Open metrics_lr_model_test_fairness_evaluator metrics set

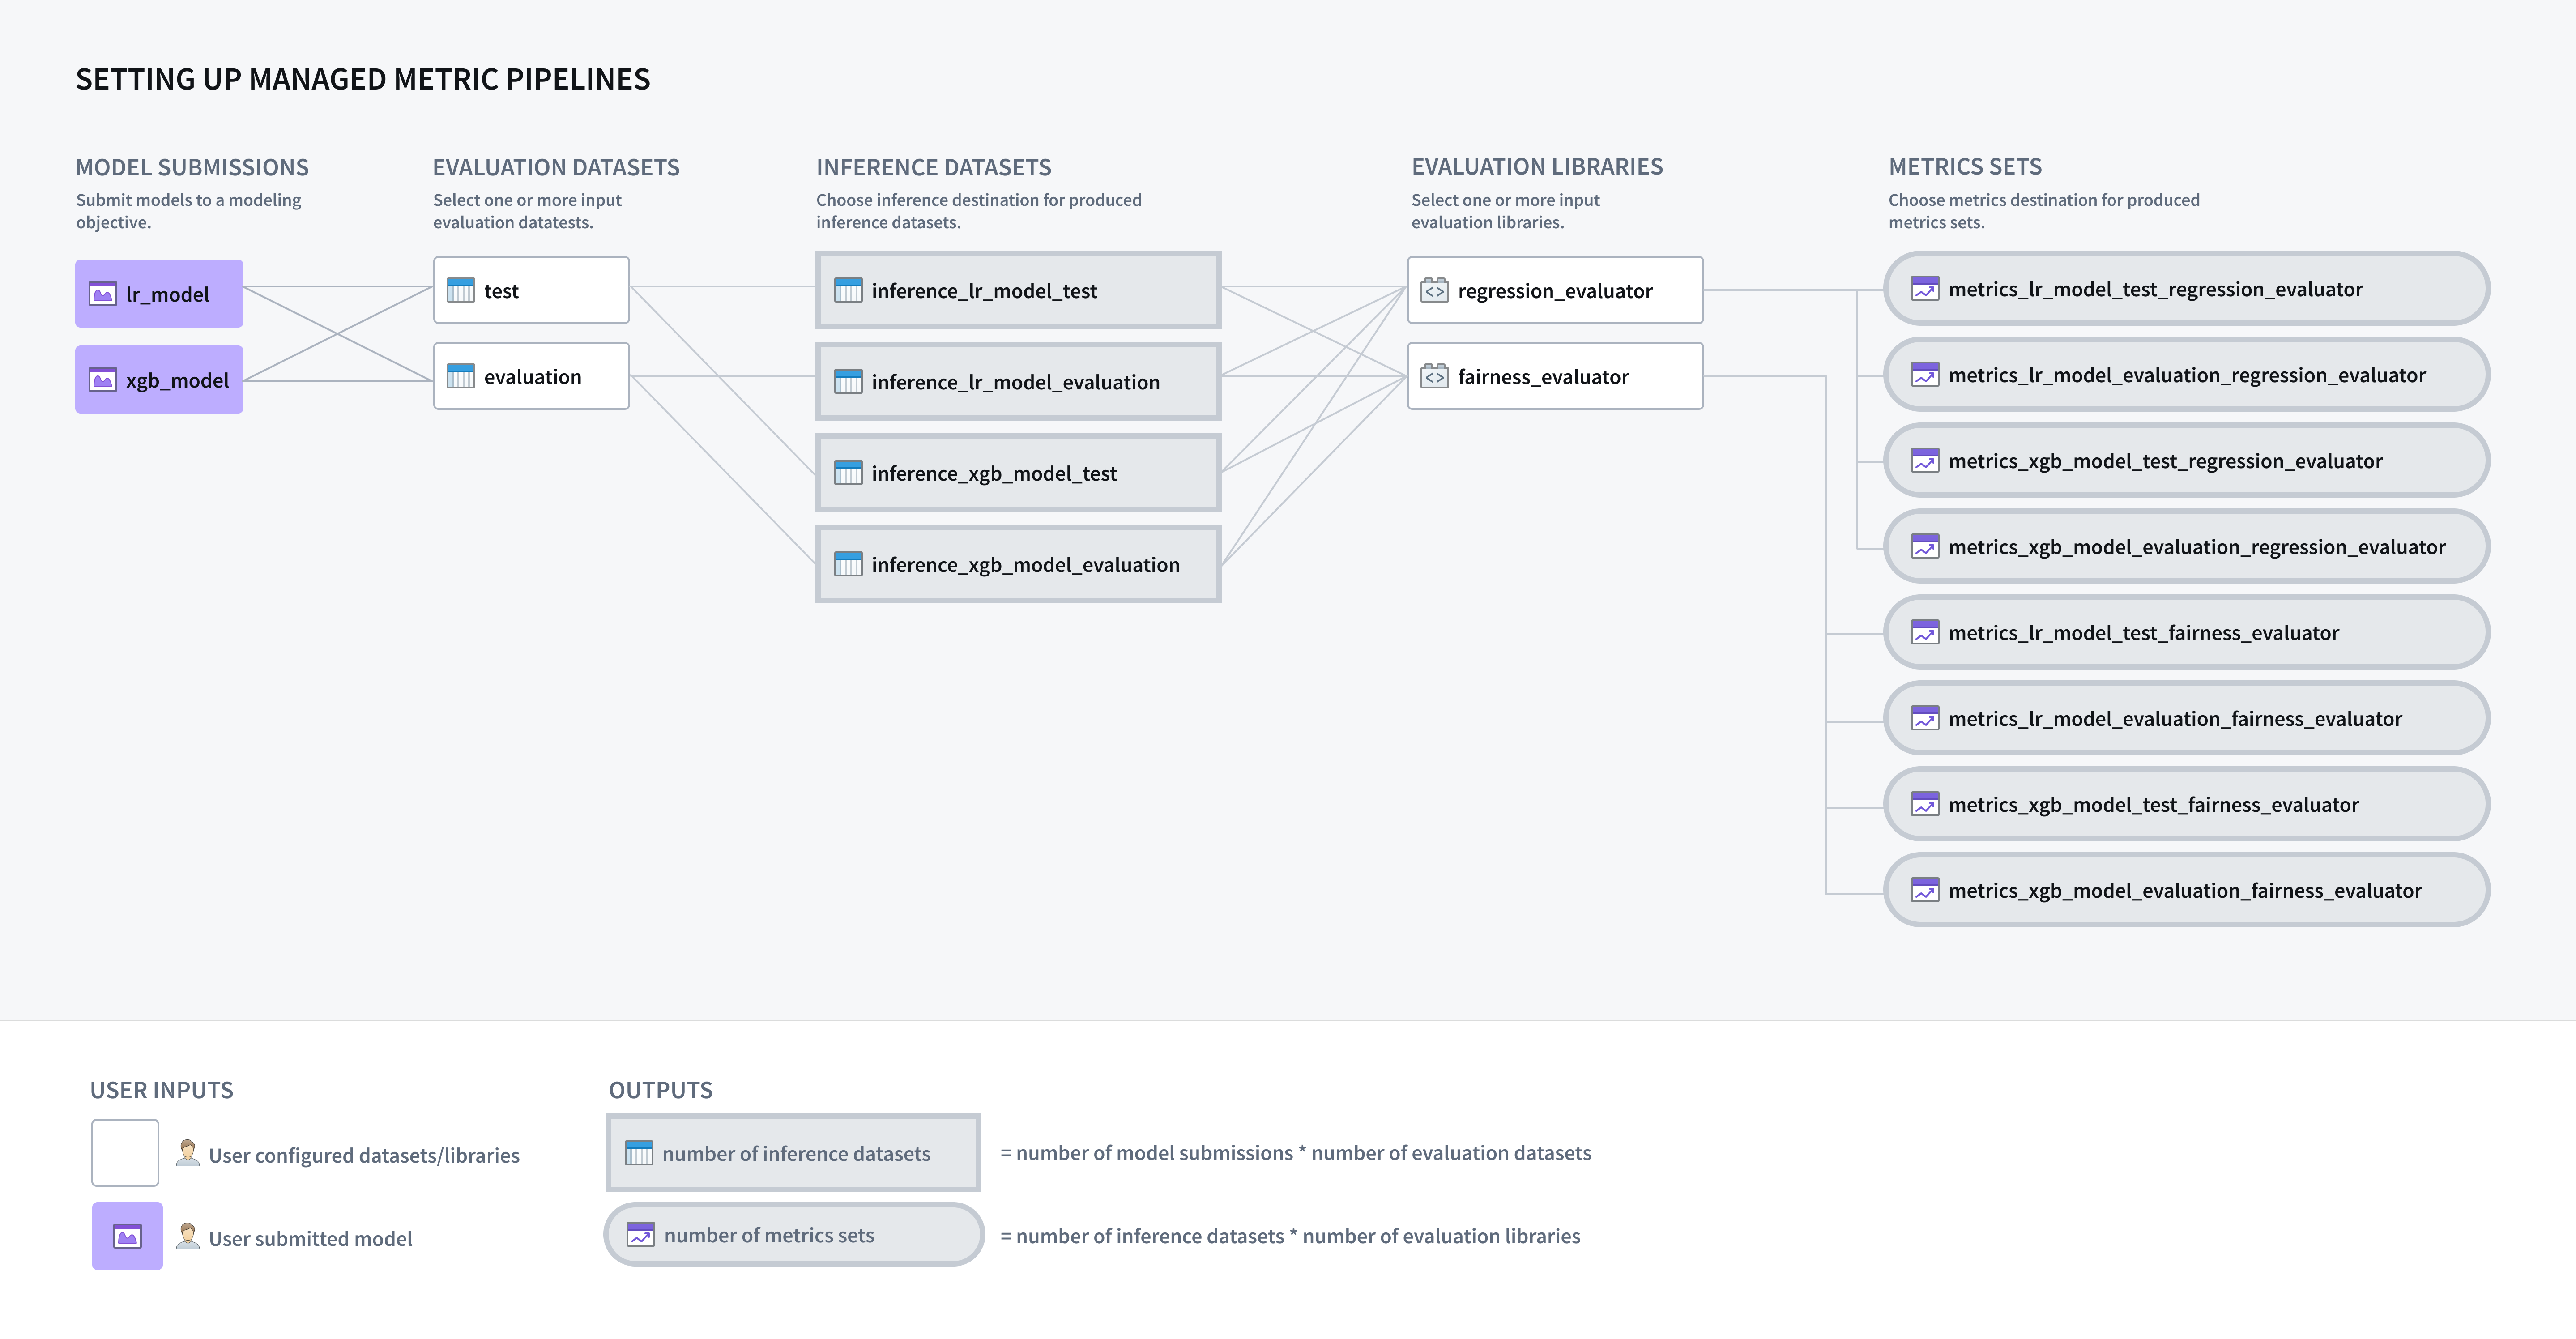[x=2186, y=632]
